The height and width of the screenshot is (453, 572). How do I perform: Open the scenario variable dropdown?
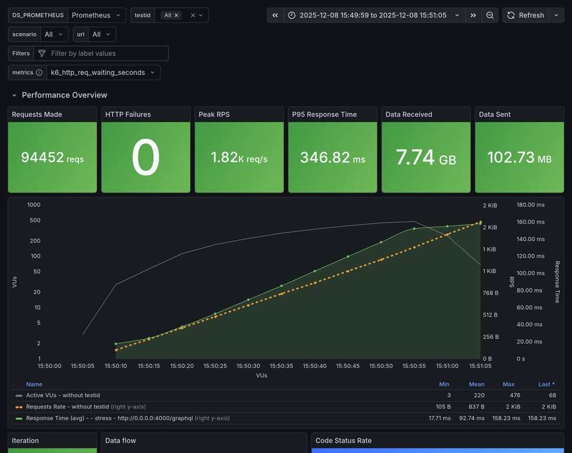point(54,34)
